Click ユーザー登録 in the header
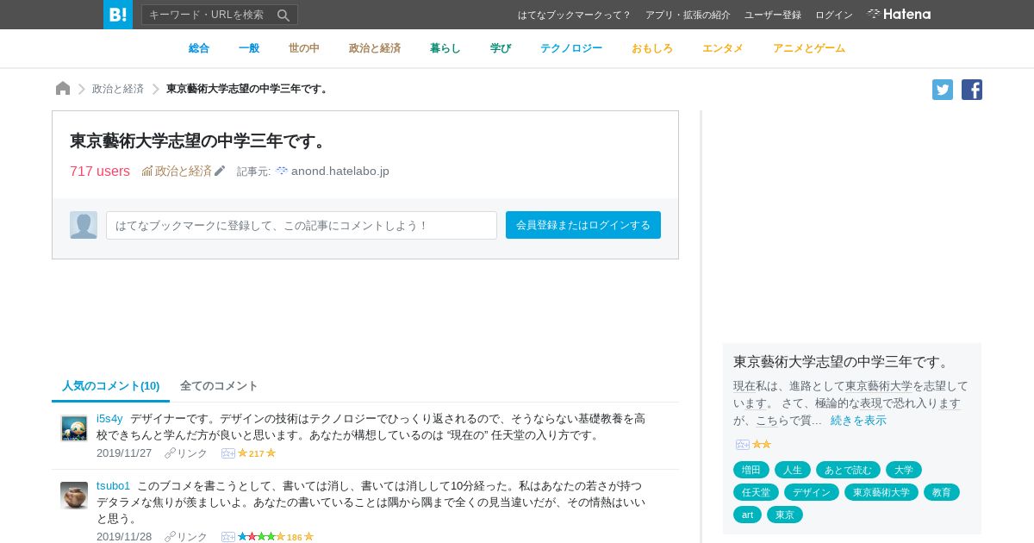The width and height of the screenshot is (1034, 543). tap(773, 15)
